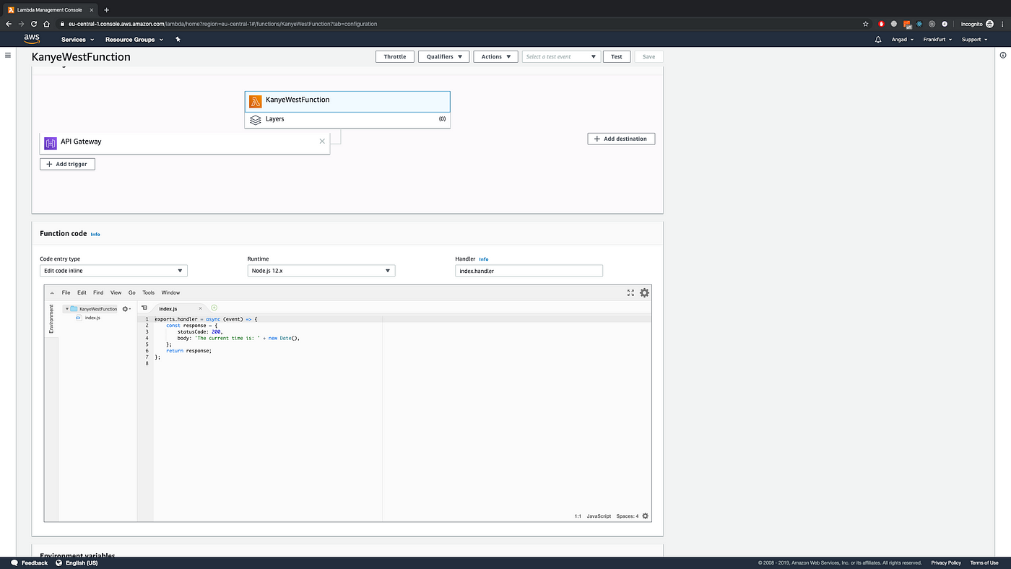Click Add destination button
This screenshot has height=569, width=1011.
click(x=621, y=139)
